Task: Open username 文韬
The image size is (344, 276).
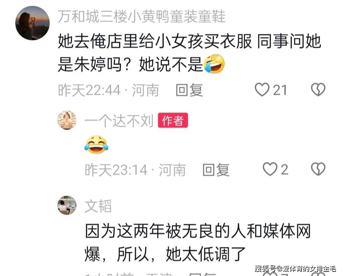Action: click(x=98, y=206)
